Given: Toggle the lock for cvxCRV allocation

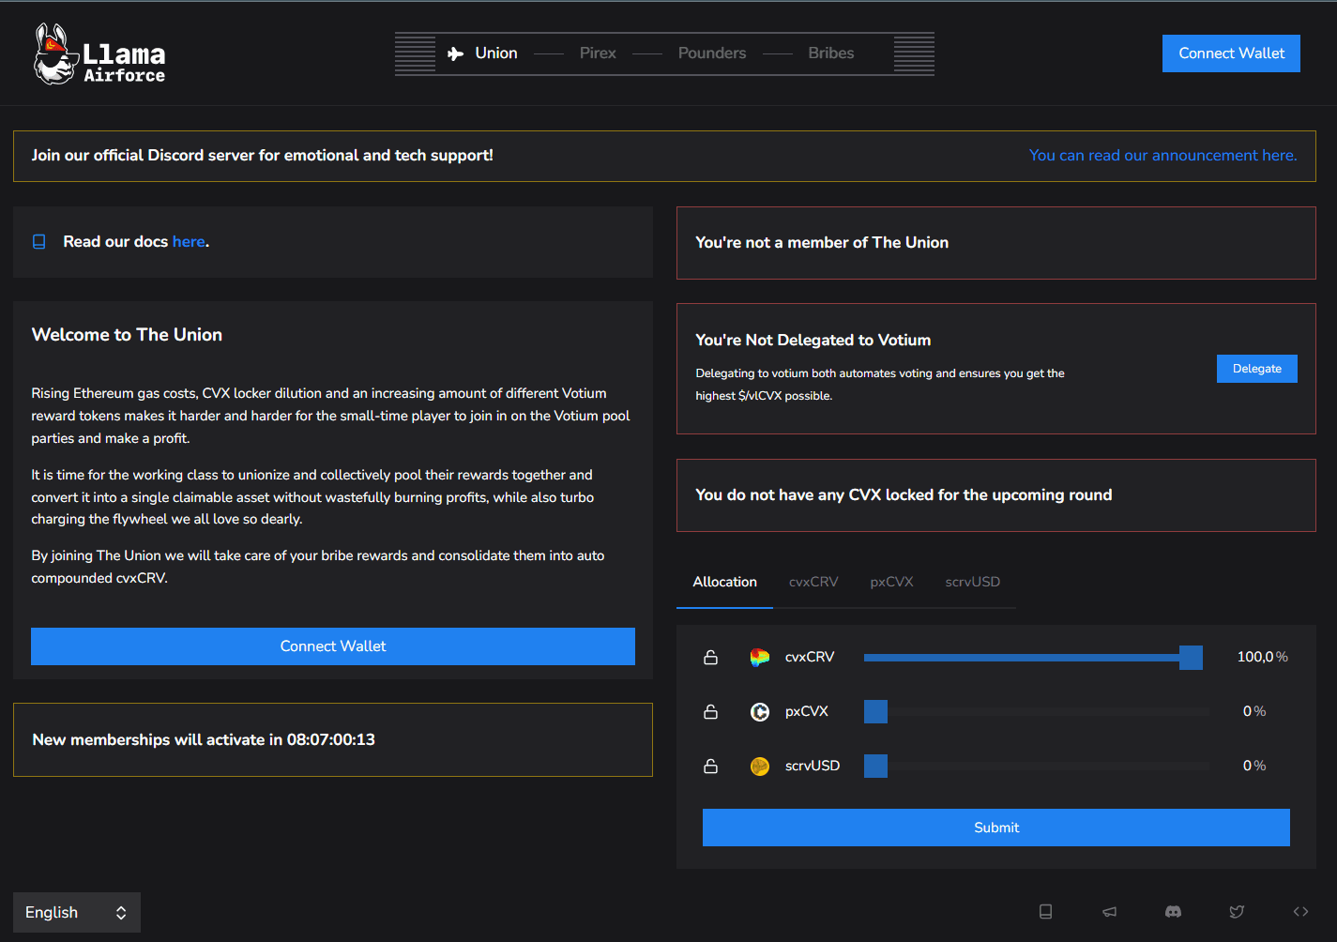Looking at the screenshot, I should point(711,658).
